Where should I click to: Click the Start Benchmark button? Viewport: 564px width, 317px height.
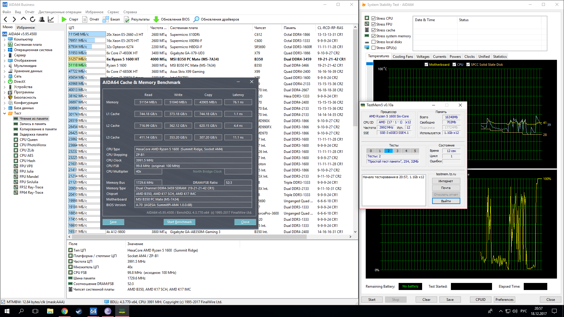(179, 222)
